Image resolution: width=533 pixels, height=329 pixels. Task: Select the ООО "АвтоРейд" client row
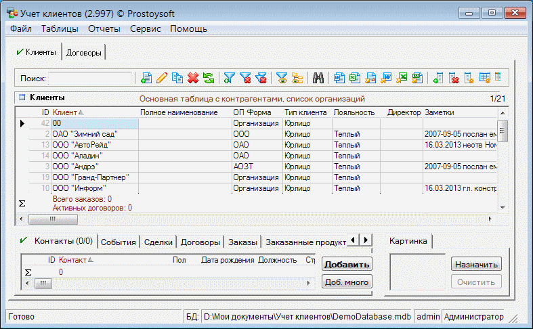(81, 145)
